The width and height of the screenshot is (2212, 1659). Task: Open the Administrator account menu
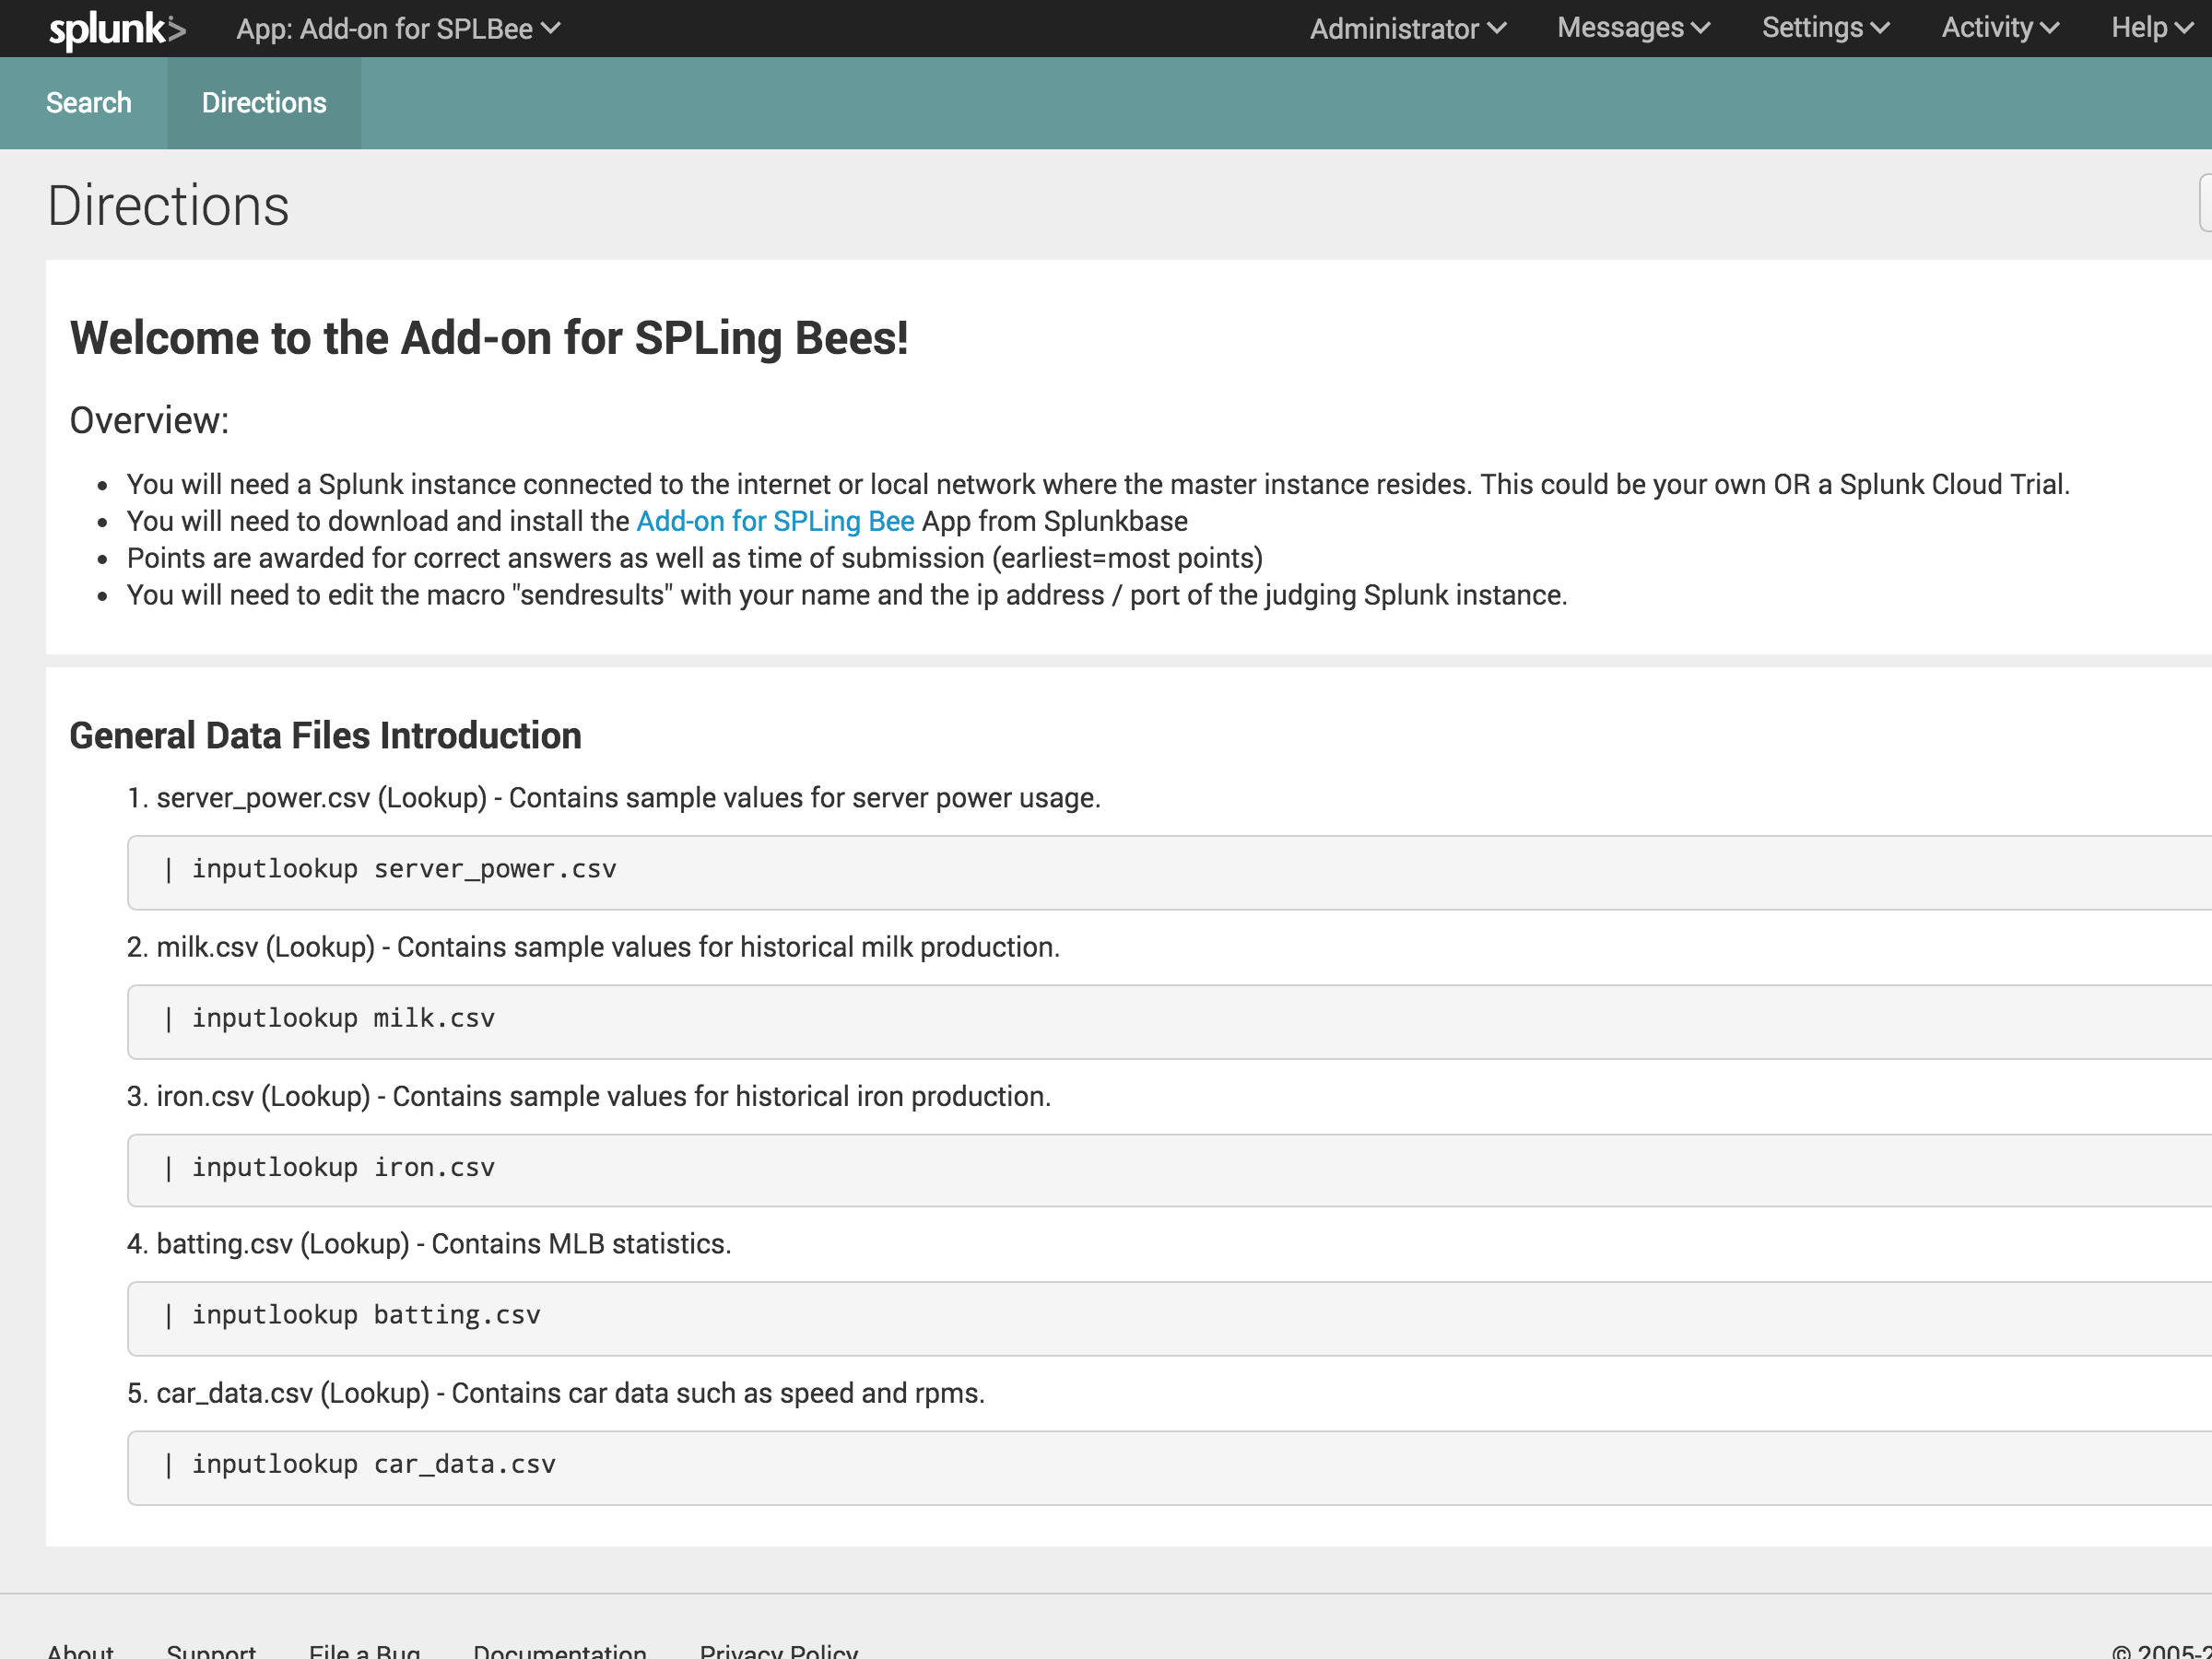[x=1407, y=28]
